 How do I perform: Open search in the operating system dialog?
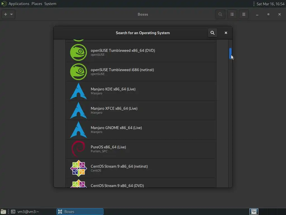coord(212,33)
